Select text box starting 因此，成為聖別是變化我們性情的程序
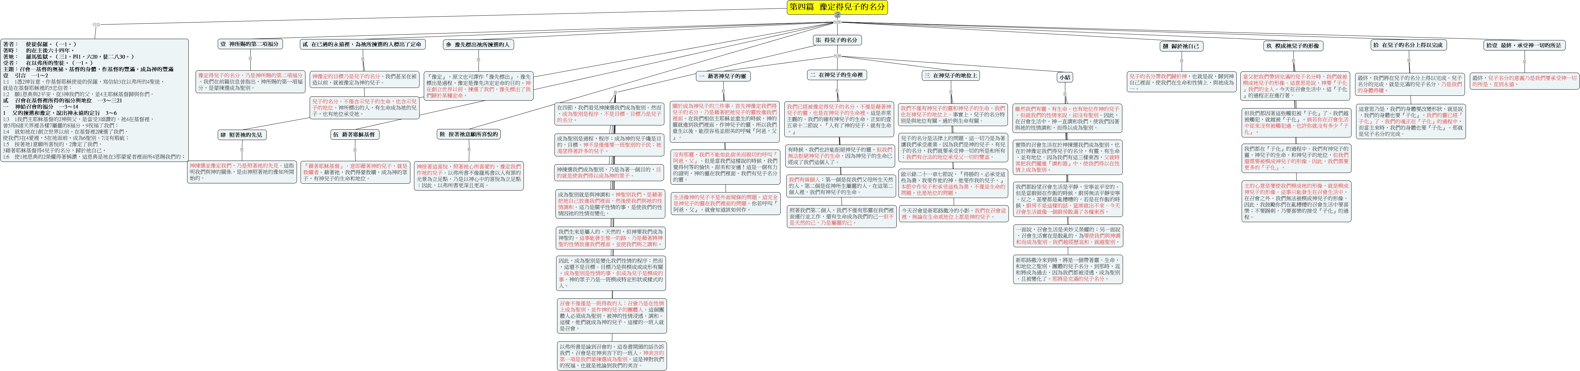Viewport: 1580px width, 371px height. click(x=612, y=273)
